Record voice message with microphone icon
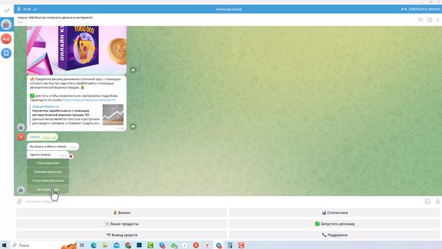This screenshot has height=249, width=442. 437,201
